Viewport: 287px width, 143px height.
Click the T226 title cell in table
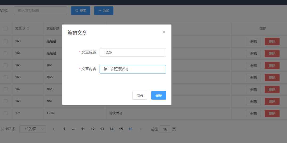tap(50, 113)
